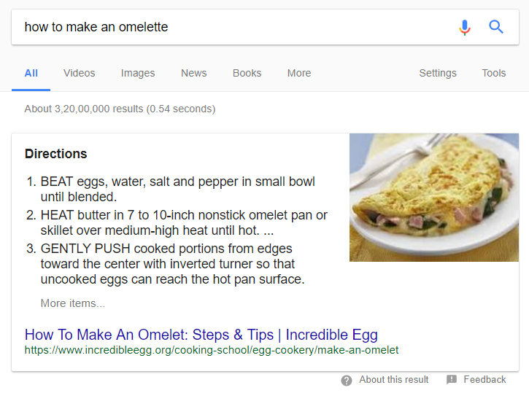Viewport: 529px width, 393px height.
Task: Click the Directions heading in snippet
Action: click(56, 154)
